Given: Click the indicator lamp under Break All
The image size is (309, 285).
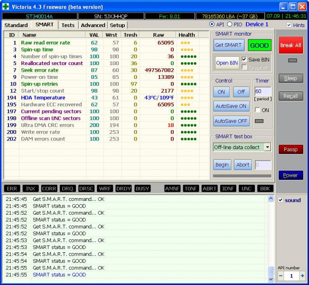Looking at the screenshot, I should click(x=292, y=60).
